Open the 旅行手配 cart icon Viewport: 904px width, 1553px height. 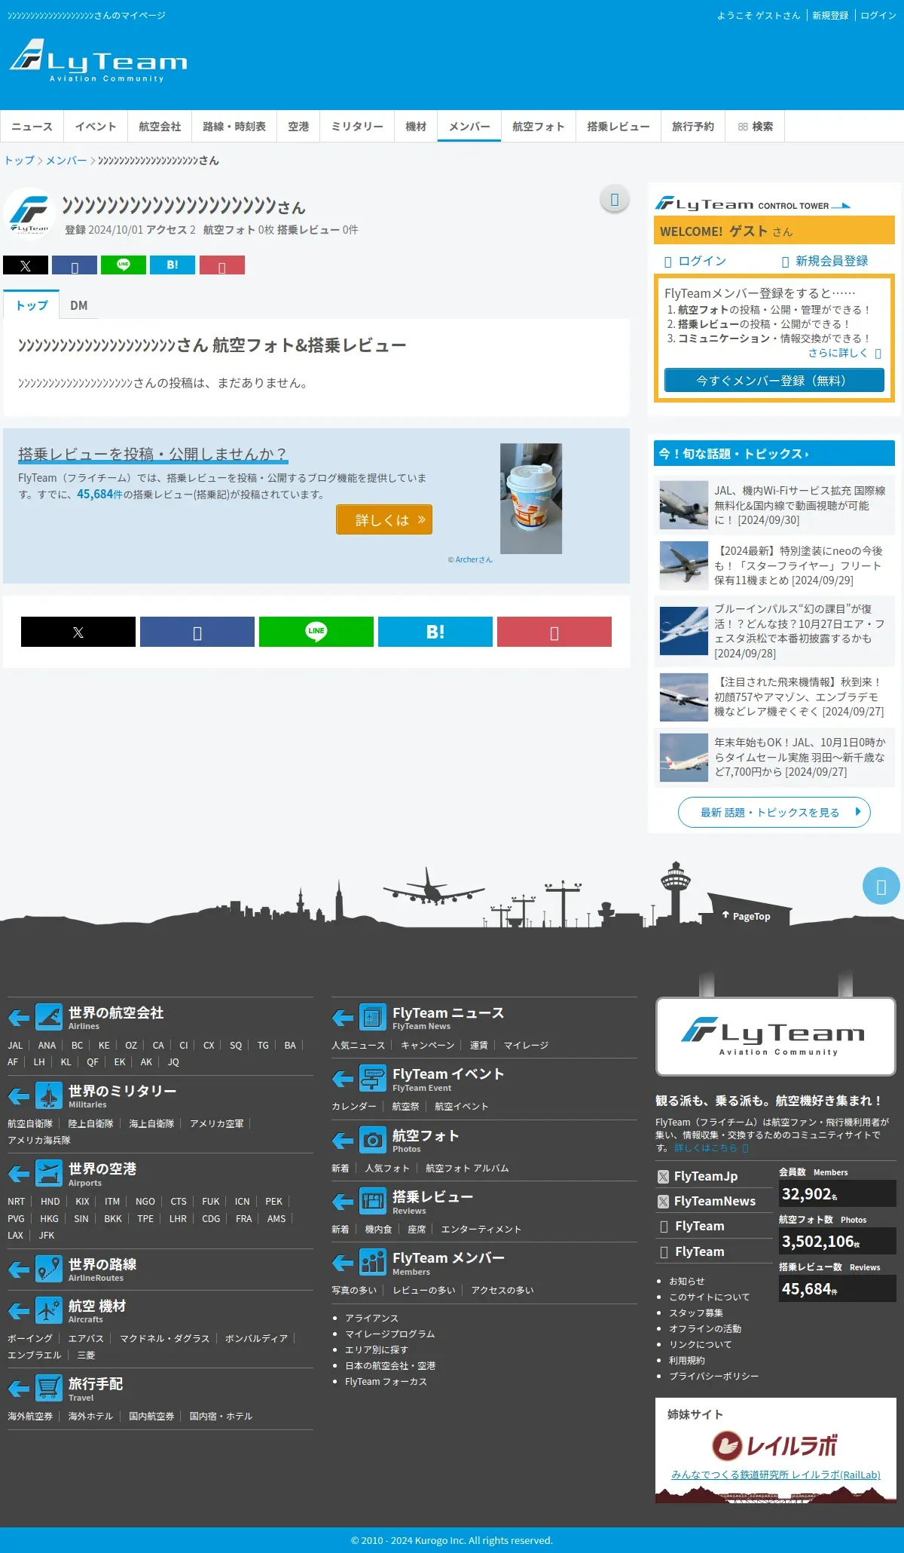[x=49, y=1388]
